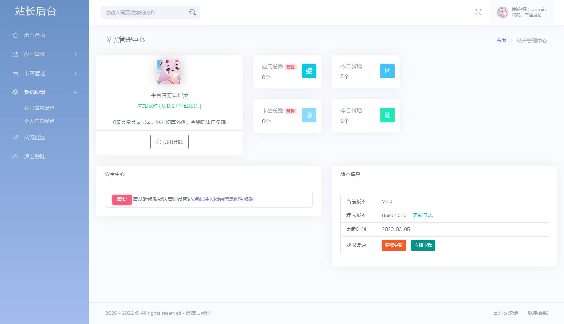Click the 应用总数 apps grid icon
This screenshot has width=564, height=324.
pos(309,71)
